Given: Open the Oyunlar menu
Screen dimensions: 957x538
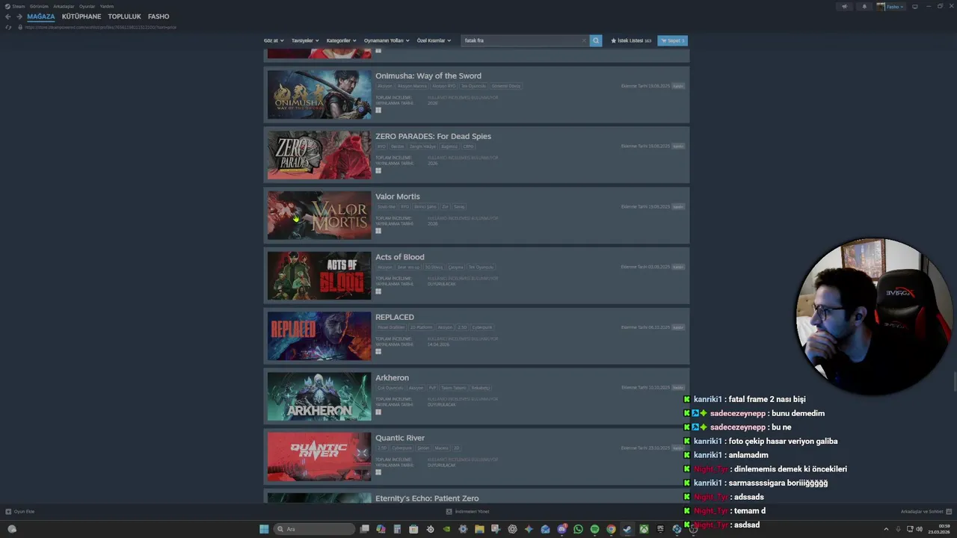Looking at the screenshot, I should [x=87, y=6].
